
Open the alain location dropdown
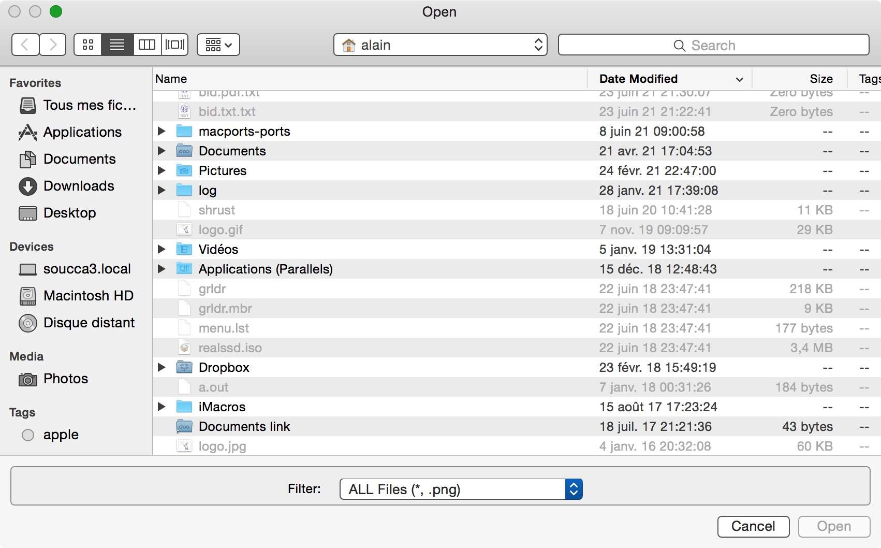440,45
